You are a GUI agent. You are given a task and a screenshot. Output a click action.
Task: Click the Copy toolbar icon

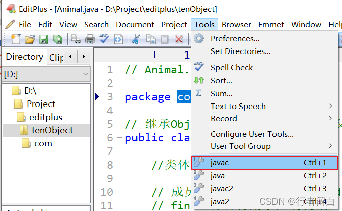151,39
